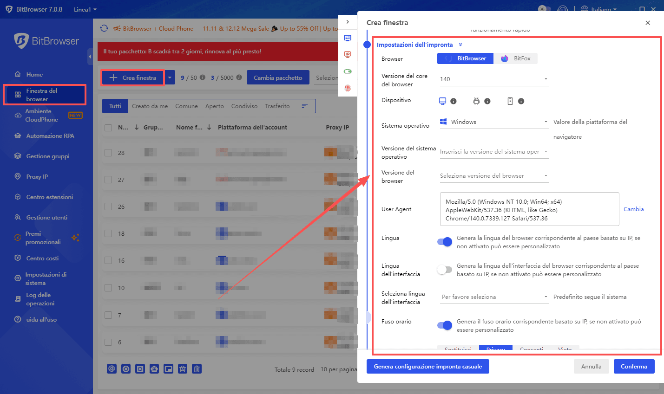Screen dimensions: 664x394
Task: Open the Sistema operativo Windows dropdown
Action: [x=493, y=122]
